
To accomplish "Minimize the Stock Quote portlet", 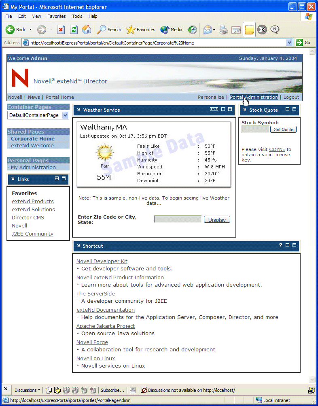I will [287, 109].
